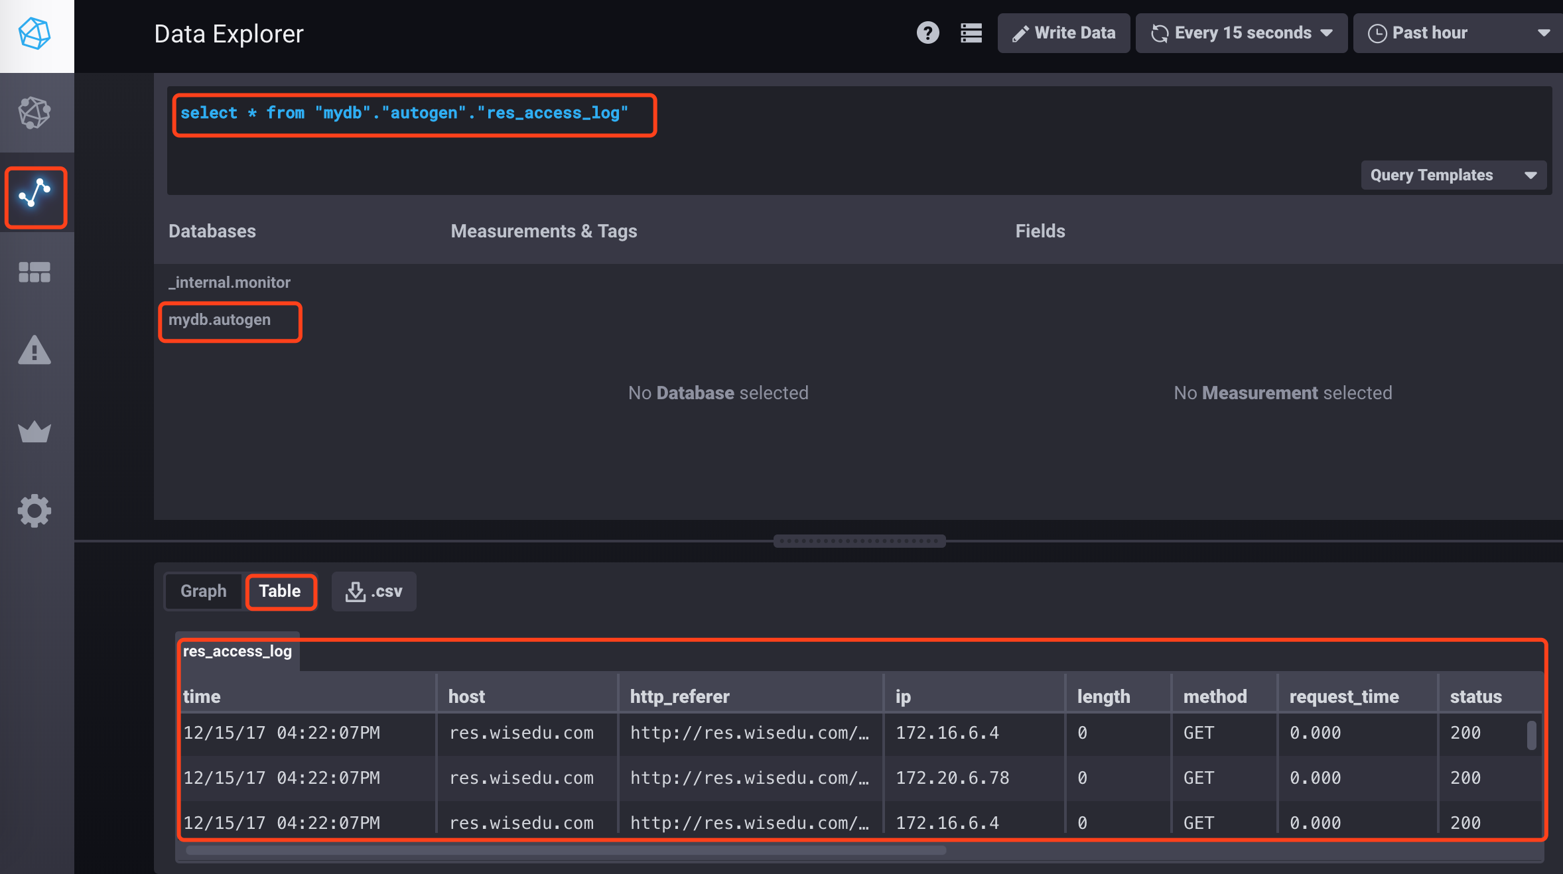Click the Chronograf logo icon
The height and width of the screenshot is (874, 1563).
pyautogui.click(x=34, y=33)
